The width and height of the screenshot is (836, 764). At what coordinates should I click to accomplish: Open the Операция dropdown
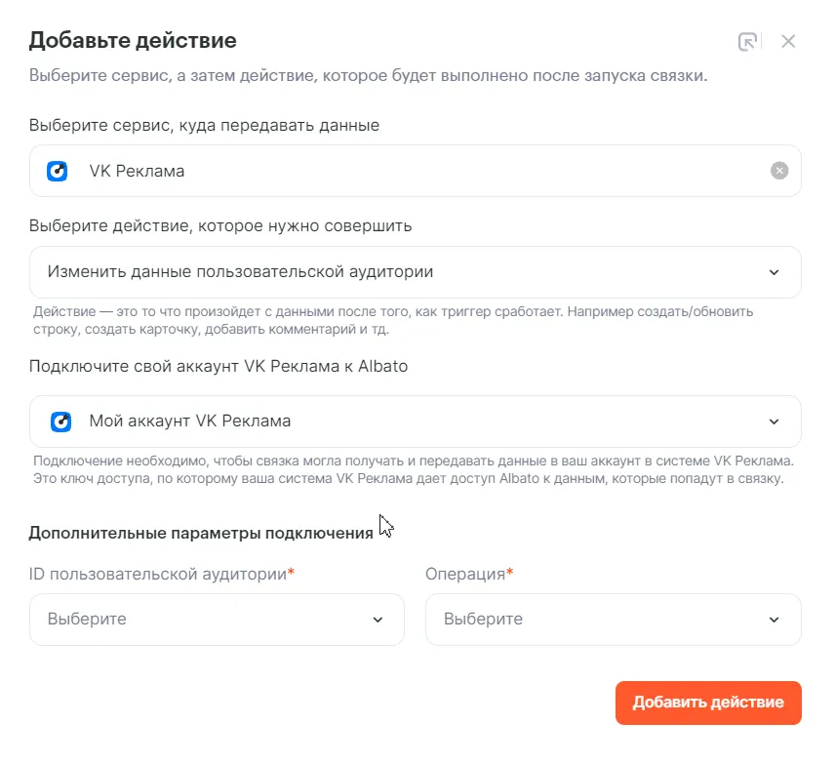tap(600, 620)
